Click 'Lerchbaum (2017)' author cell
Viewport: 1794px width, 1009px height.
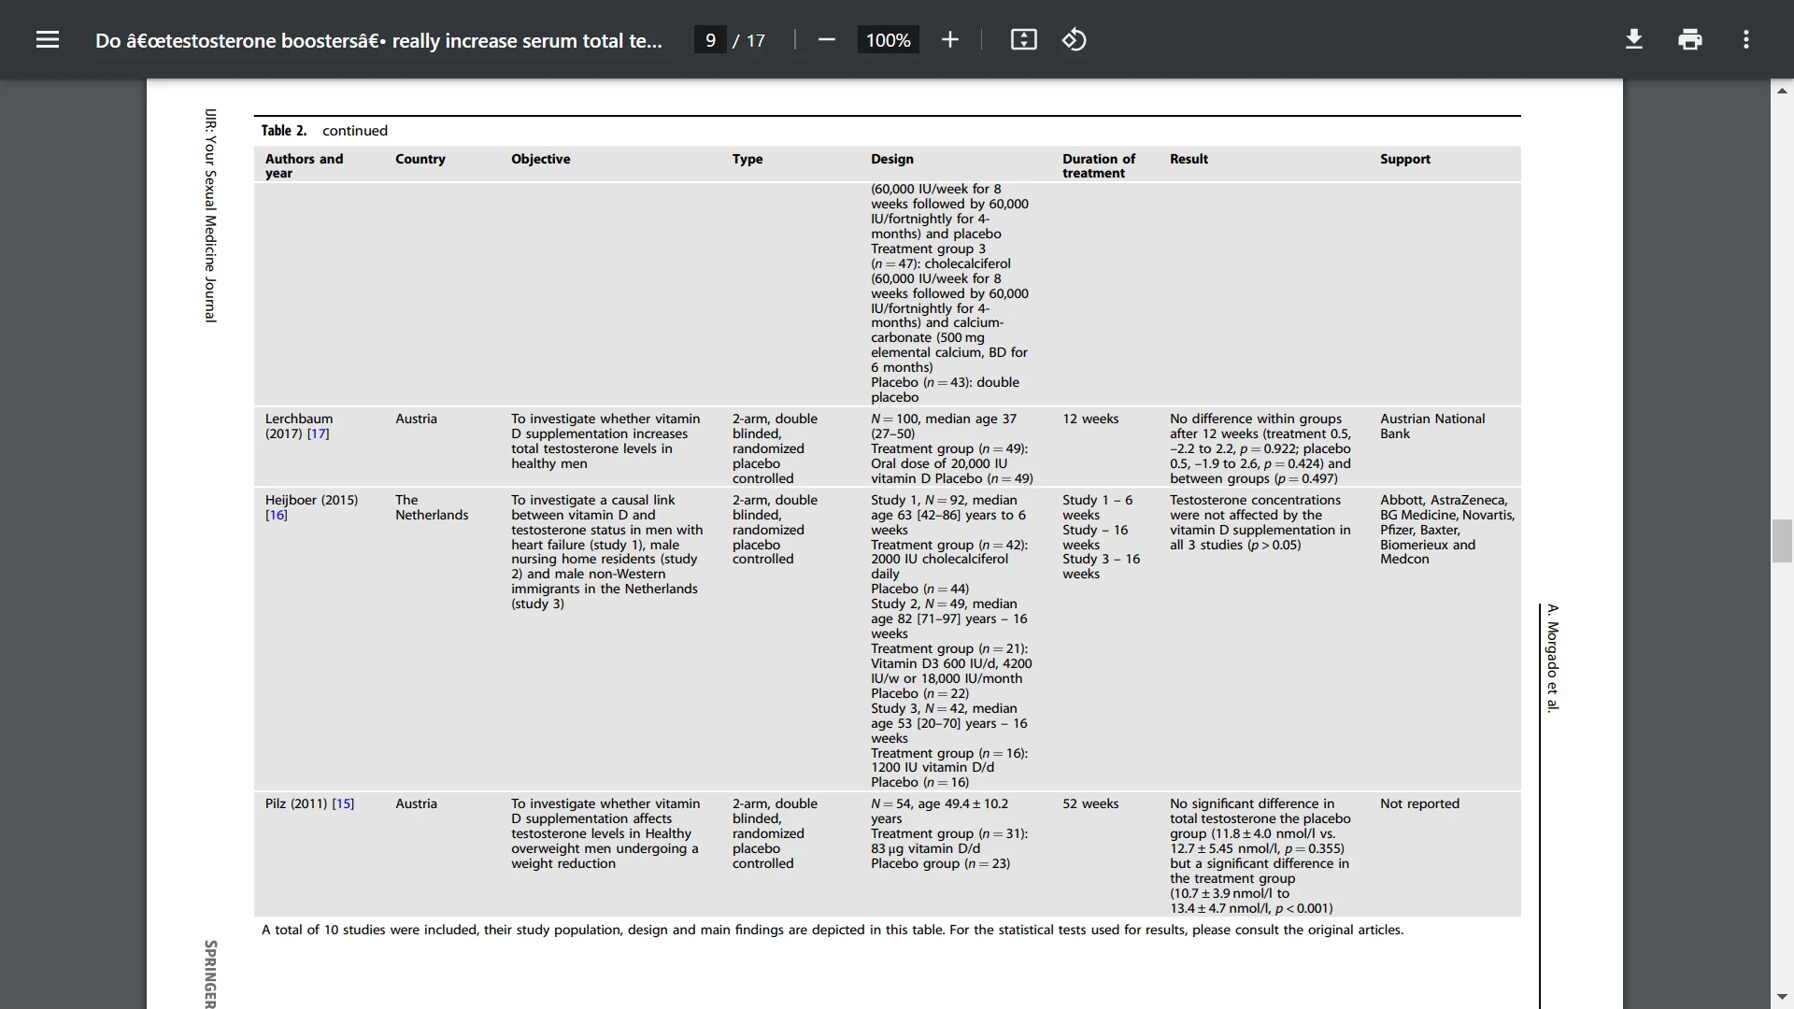coord(299,426)
